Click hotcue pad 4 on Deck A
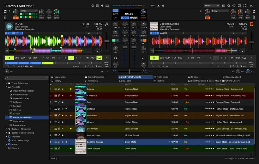 click(x=48, y=63)
